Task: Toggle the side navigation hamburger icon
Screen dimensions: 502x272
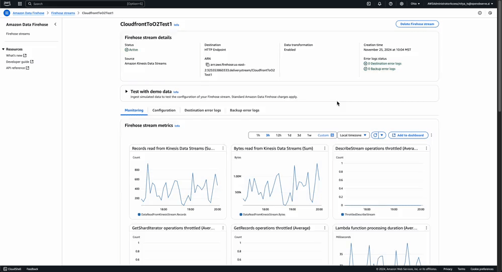Action: pyautogui.click(x=7, y=13)
